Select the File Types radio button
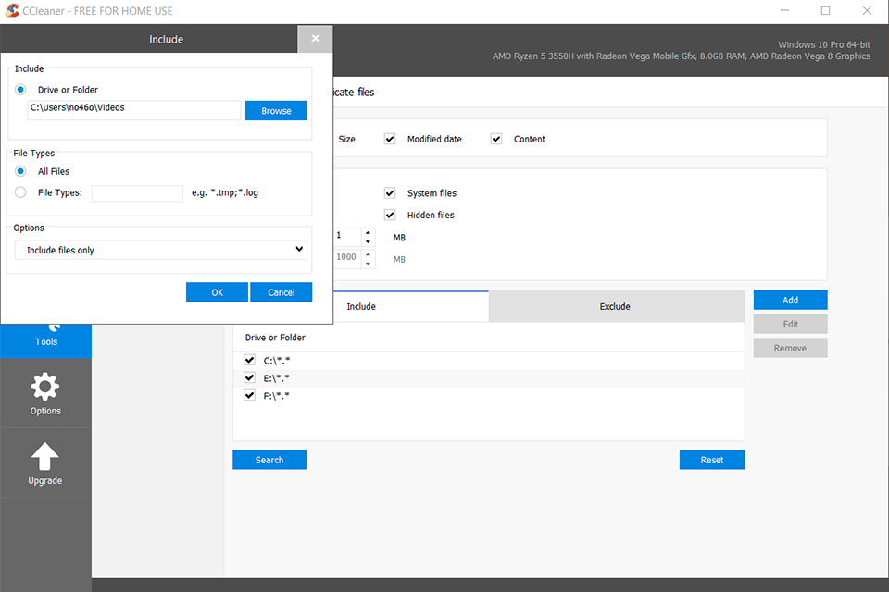This screenshot has width=889, height=592. coord(19,192)
